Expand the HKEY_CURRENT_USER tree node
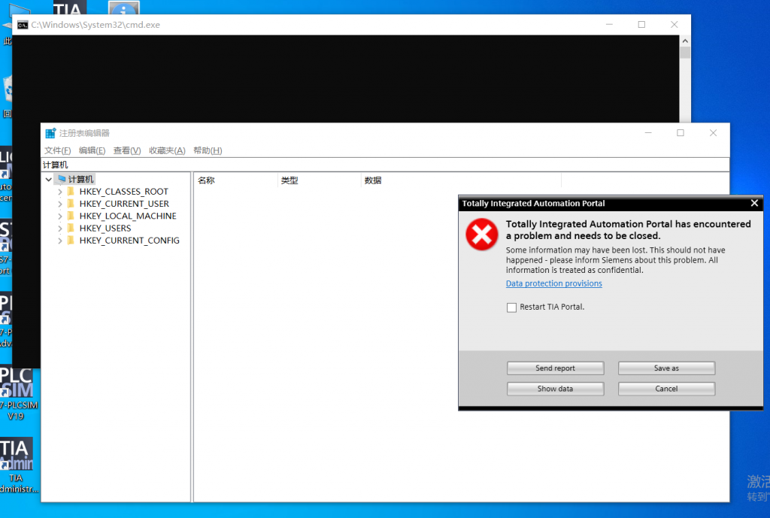Image resolution: width=770 pixels, height=518 pixels. pyautogui.click(x=60, y=204)
